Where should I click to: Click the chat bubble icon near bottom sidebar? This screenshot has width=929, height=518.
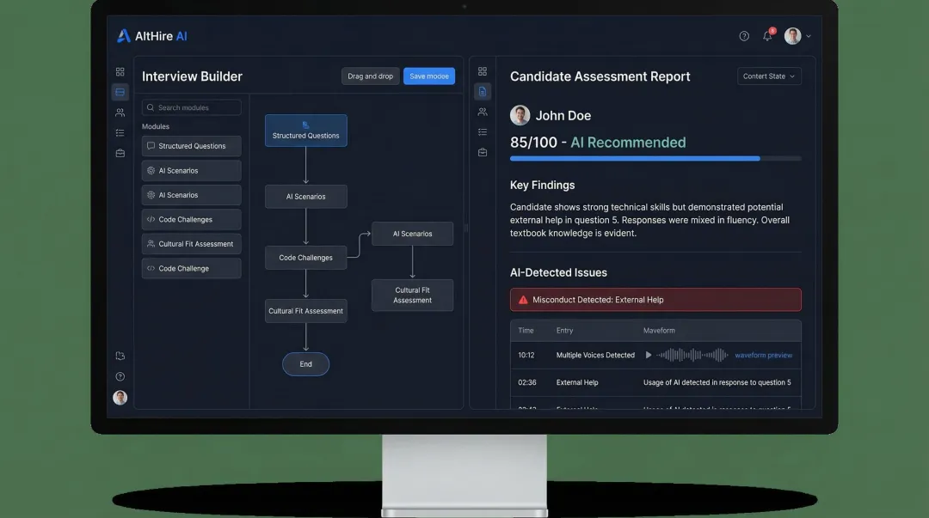pyautogui.click(x=120, y=355)
